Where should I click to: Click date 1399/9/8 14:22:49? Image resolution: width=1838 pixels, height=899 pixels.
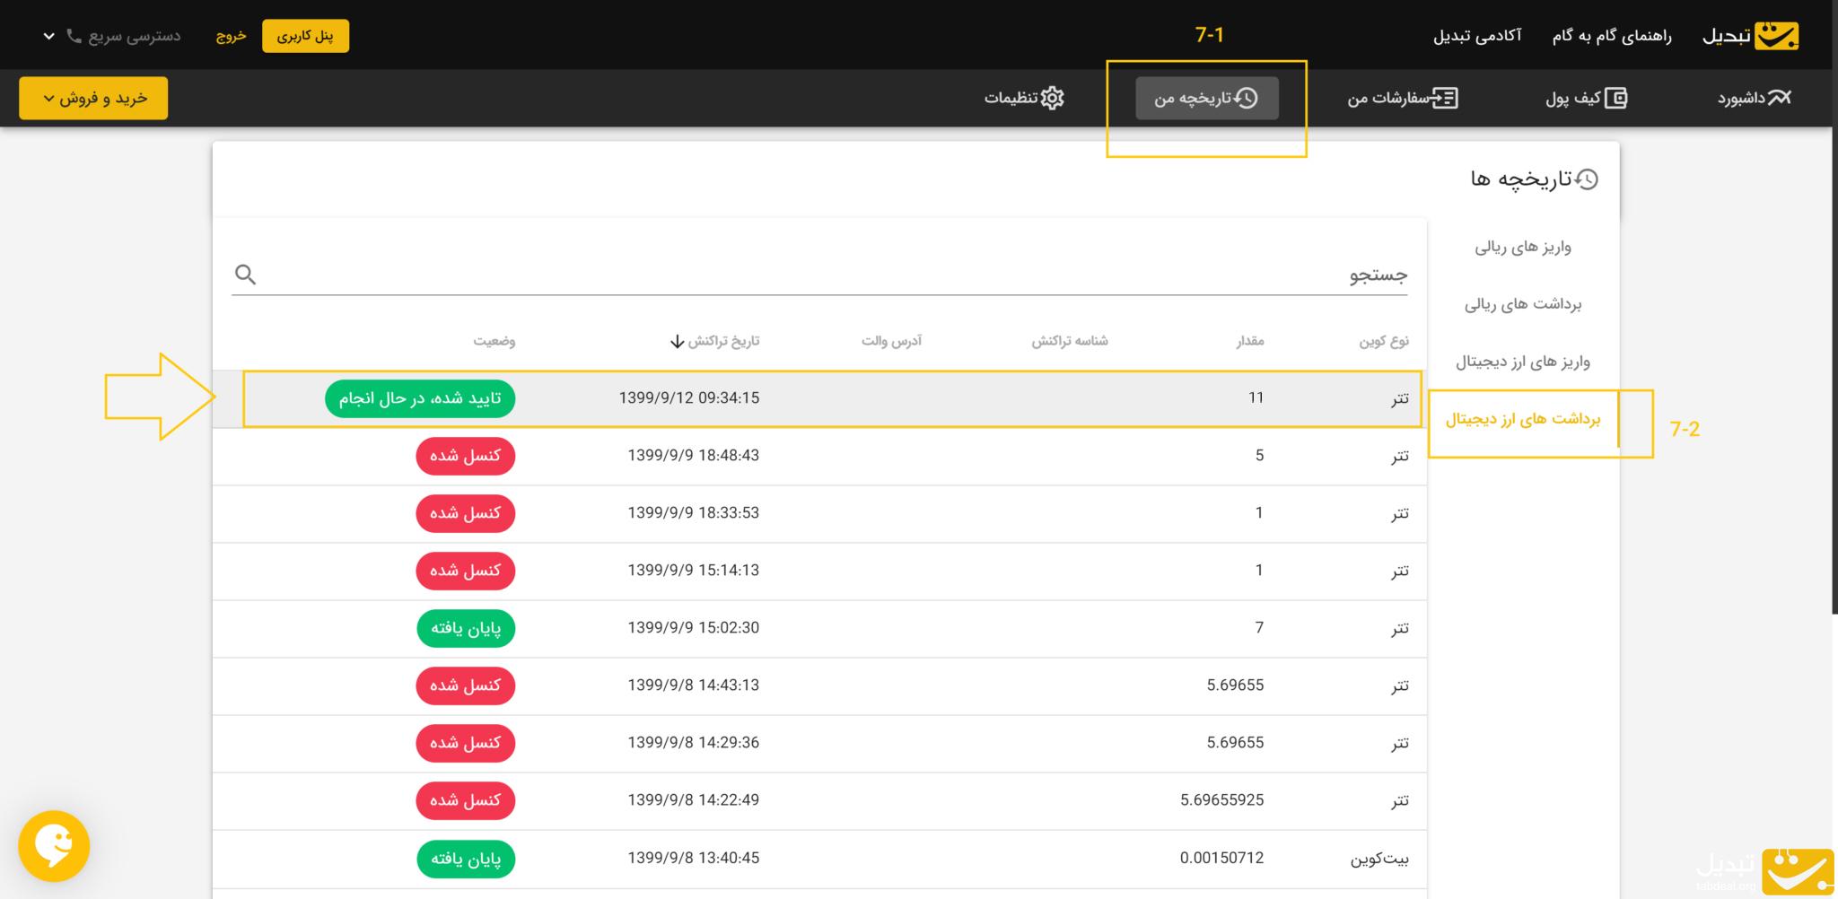pyautogui.click(x=693, y=799)
